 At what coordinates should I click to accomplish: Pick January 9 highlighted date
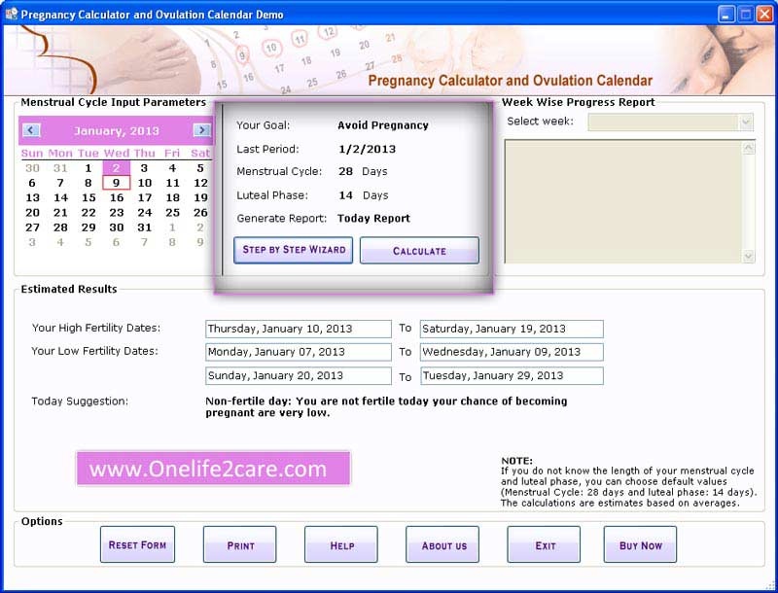pyautogui.click(x=116, y=183)
